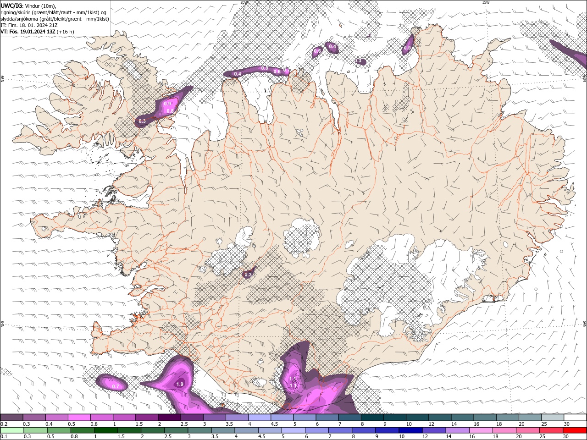Select the snow scale swatch labeled 0.3
The width and height of the screenshot is (587, 440).
tap(34, 418)
